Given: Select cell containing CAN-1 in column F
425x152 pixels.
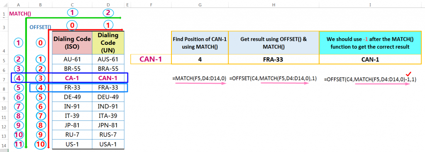Looking at the screenshot, I should (x=151, y=59).
